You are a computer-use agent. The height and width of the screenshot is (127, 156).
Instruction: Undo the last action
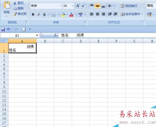click(x=8, y=29)
